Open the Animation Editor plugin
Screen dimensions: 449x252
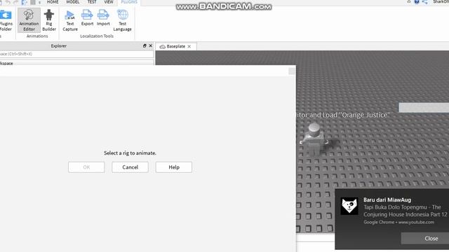[29, 20]
